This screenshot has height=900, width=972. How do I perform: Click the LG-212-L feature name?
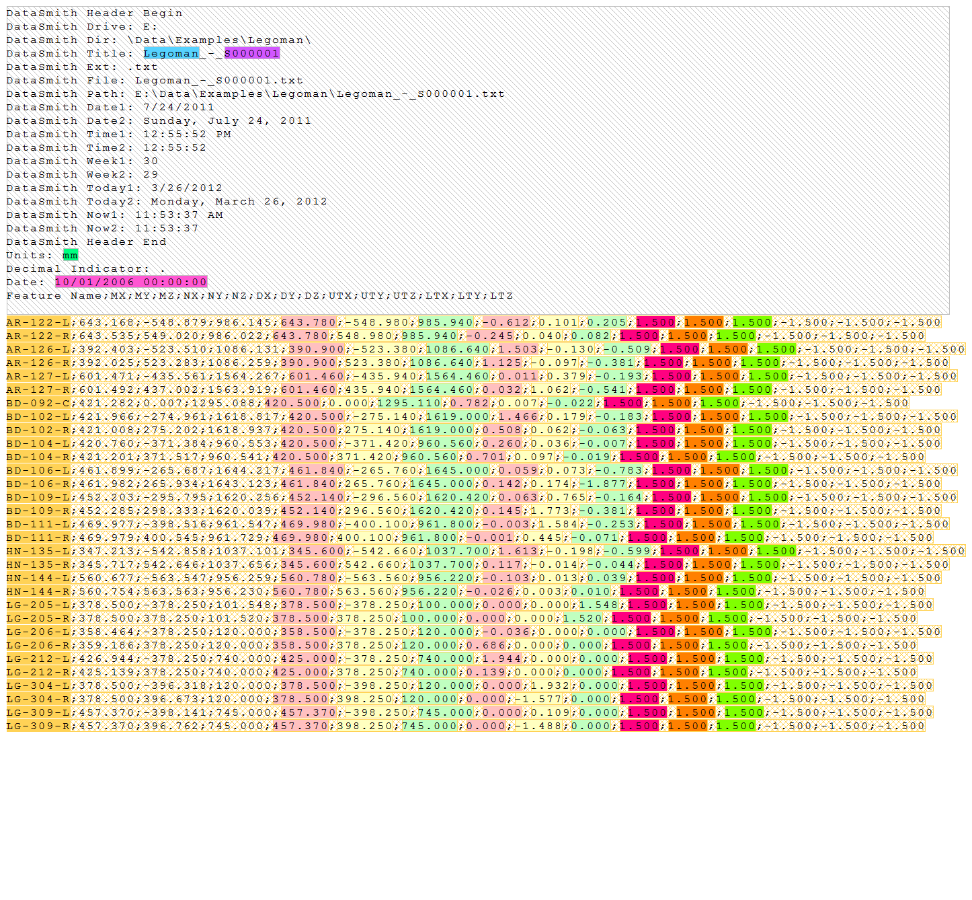(38, 659)
